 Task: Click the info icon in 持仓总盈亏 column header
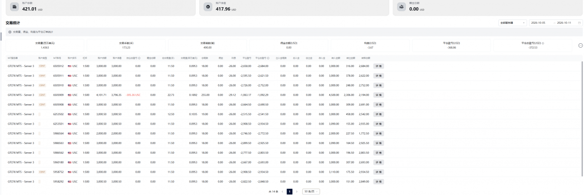139,58
